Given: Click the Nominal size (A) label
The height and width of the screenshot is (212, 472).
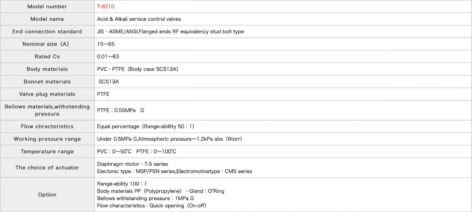Looking at the screenshot, I should pos(47,44).
